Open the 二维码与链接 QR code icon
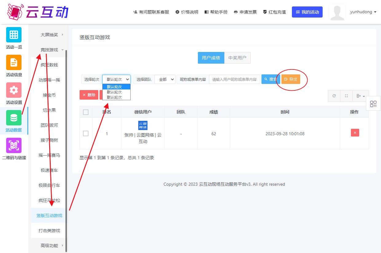This screenshot has width=381, height=253. [14, 145]
